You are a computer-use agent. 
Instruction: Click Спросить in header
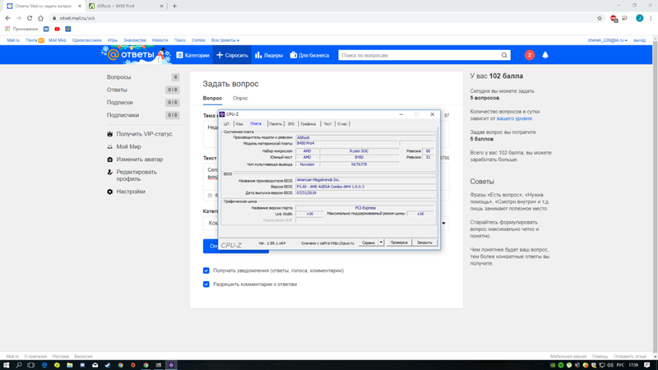[x=232, y=55]
